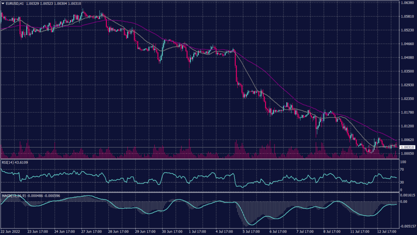The image size is (417, 235).
Task: Select the RSI value 43.6109 readout
Action: 22,163
